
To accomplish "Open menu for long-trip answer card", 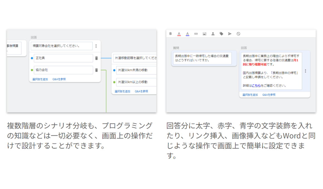I will (305, 71).
